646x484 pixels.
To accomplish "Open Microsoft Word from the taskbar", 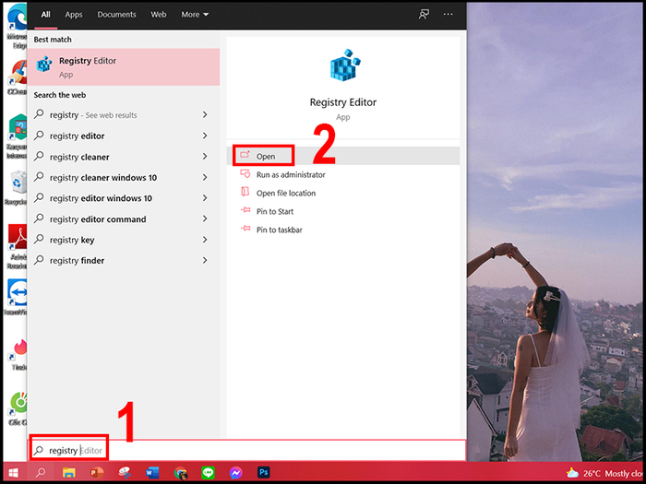I will (152, 472).
